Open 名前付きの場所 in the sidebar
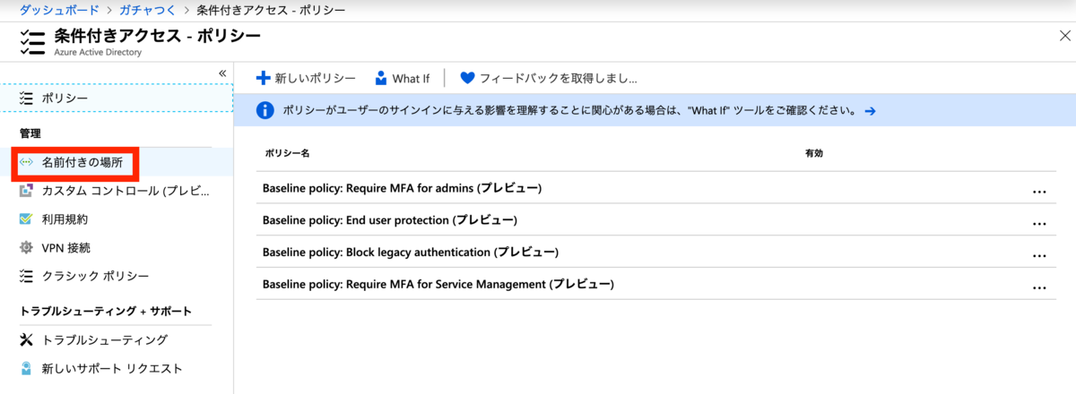Viewport: 1076px width, 394px height. click(117, 163)
